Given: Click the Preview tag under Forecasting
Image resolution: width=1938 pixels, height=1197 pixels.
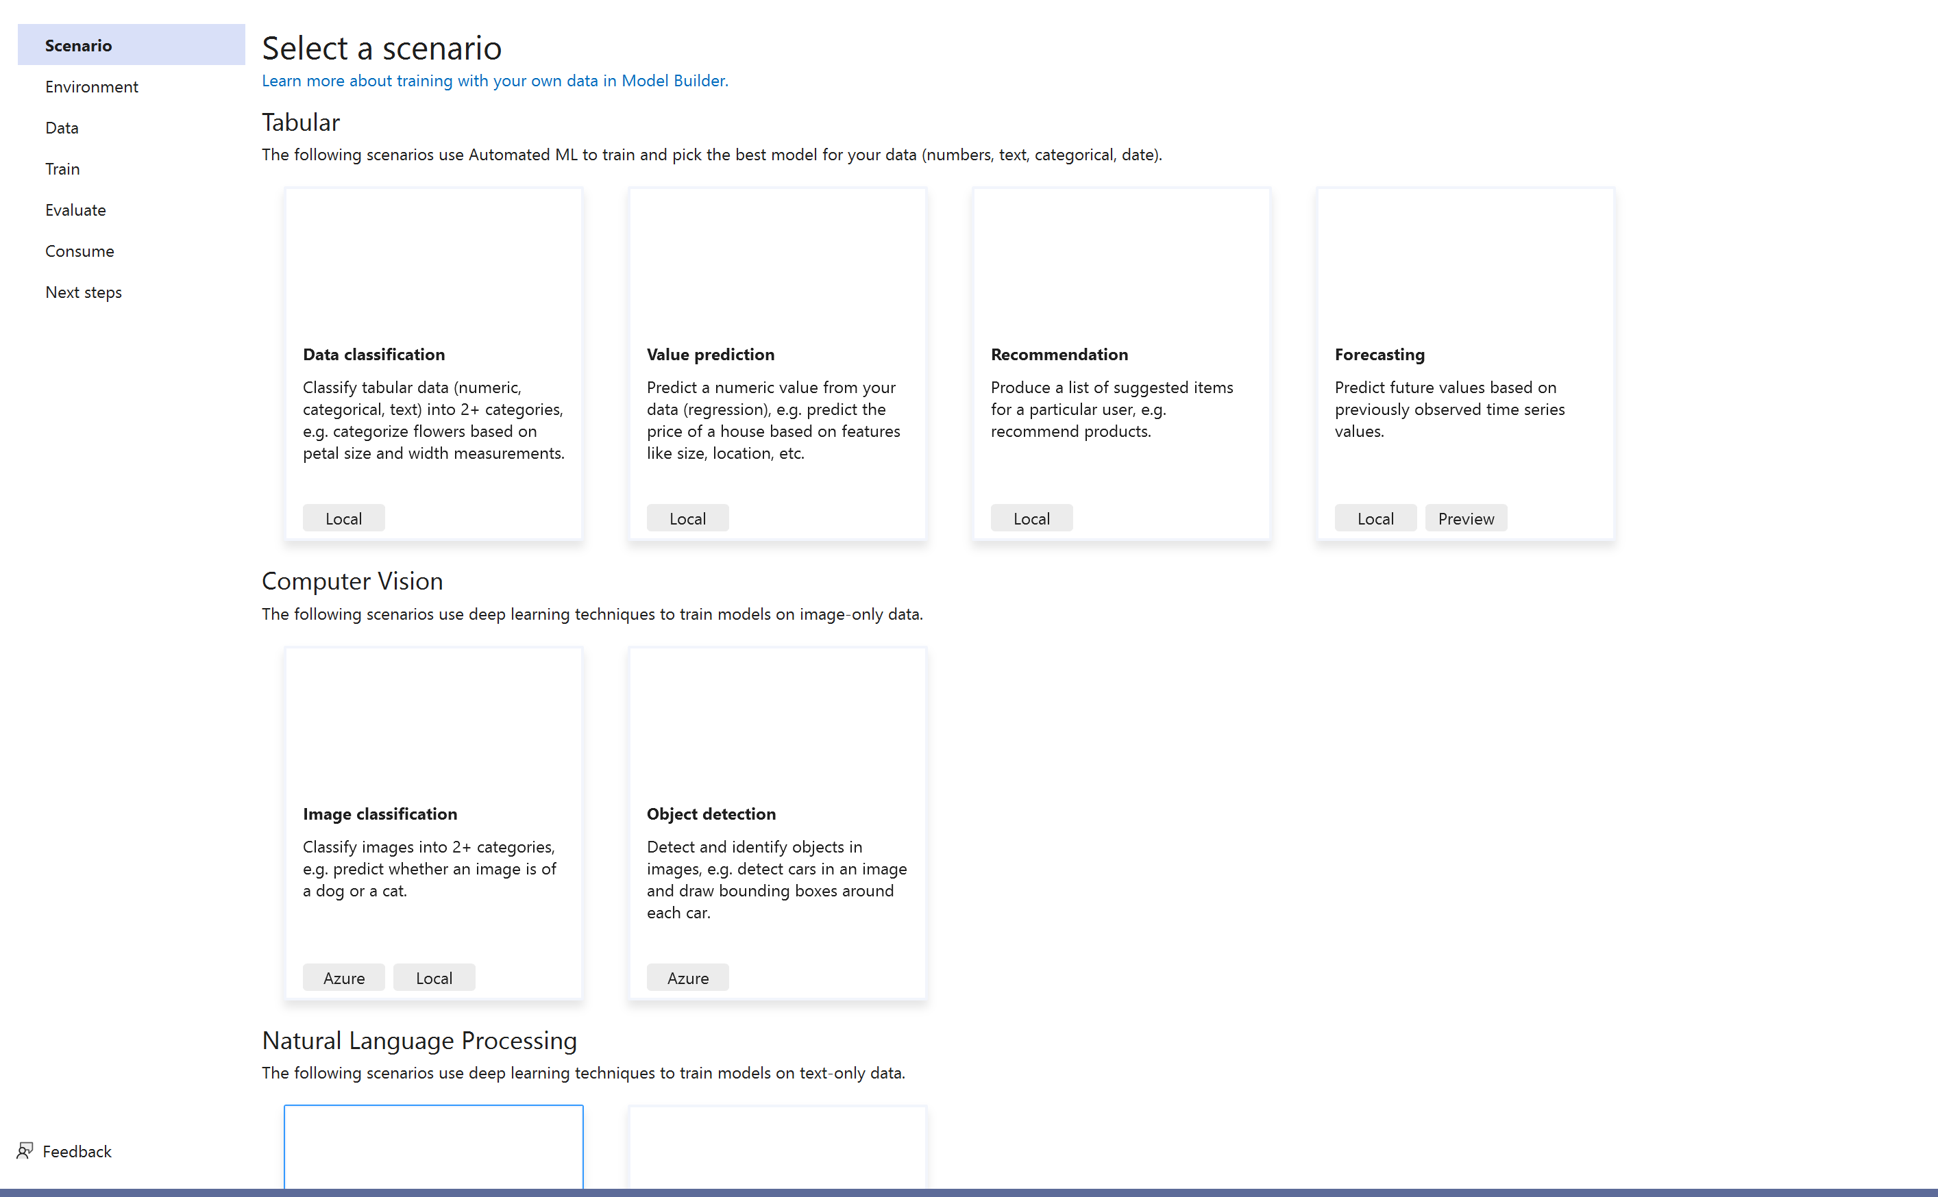Looking at the screenshot, I should [1465, 517].
